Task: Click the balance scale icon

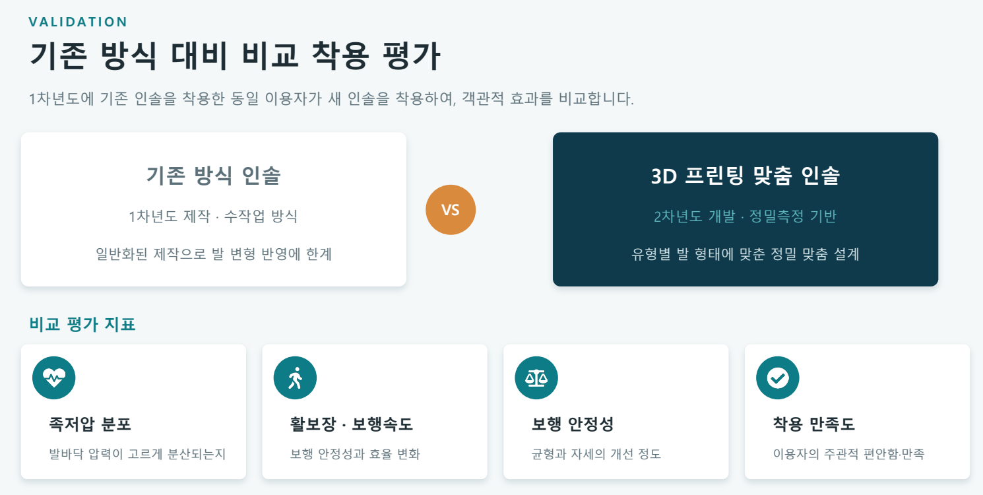Action: [x=536, y=378]
